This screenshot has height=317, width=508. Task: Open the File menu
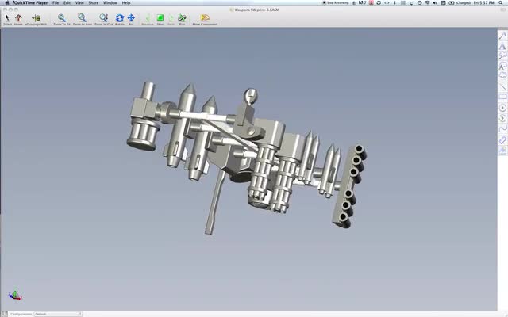[56, 3]
